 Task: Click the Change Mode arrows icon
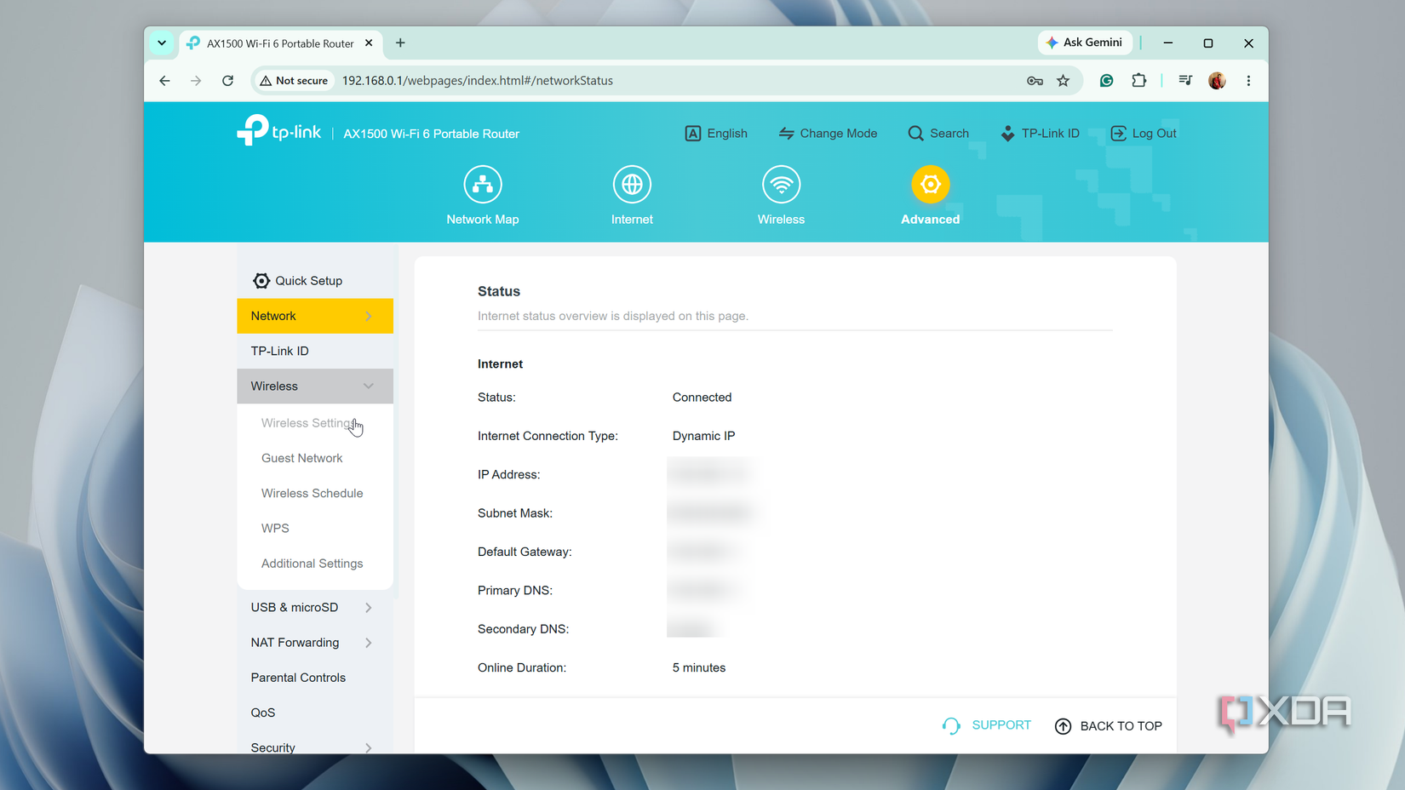click(x=786, y=134)
